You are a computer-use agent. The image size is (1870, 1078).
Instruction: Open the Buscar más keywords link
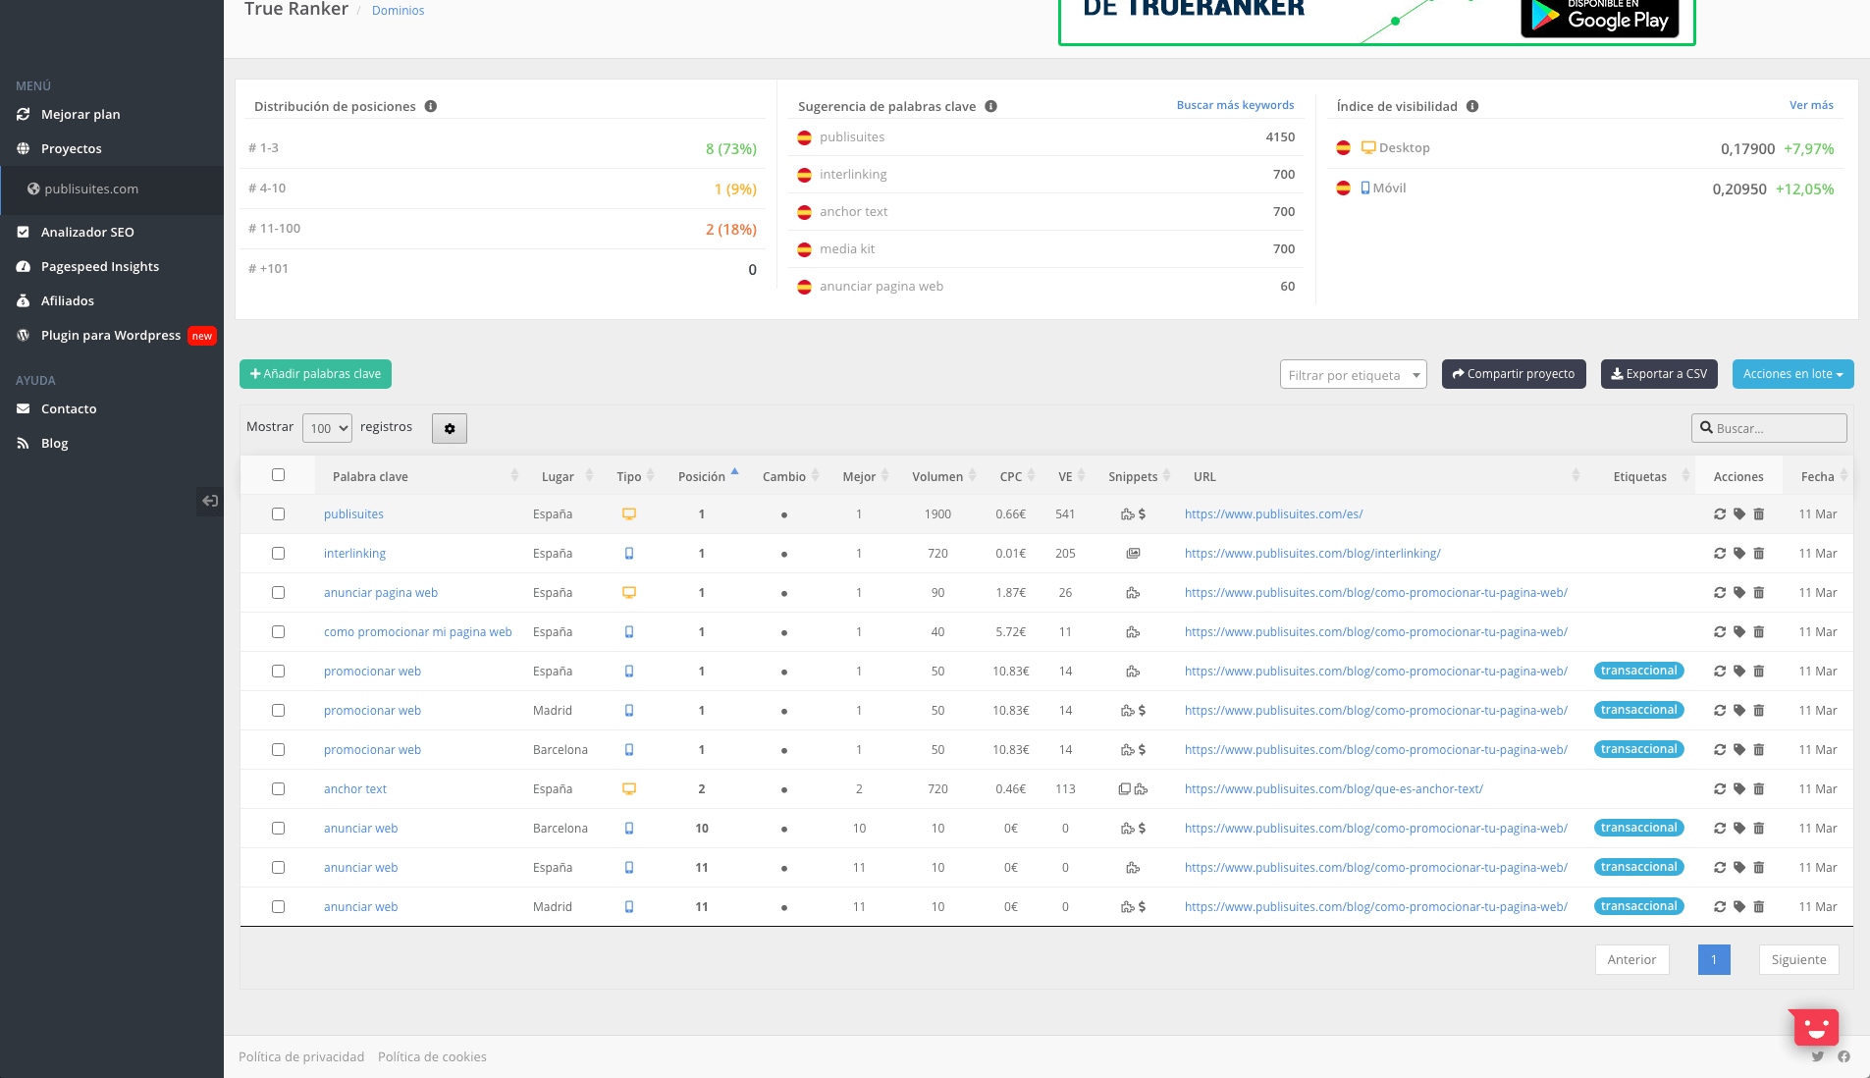[1234, 104]
